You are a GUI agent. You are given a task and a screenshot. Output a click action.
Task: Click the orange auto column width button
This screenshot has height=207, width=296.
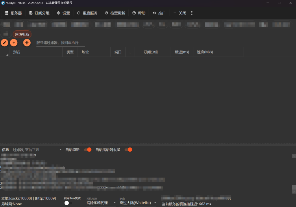click(27, 43)
